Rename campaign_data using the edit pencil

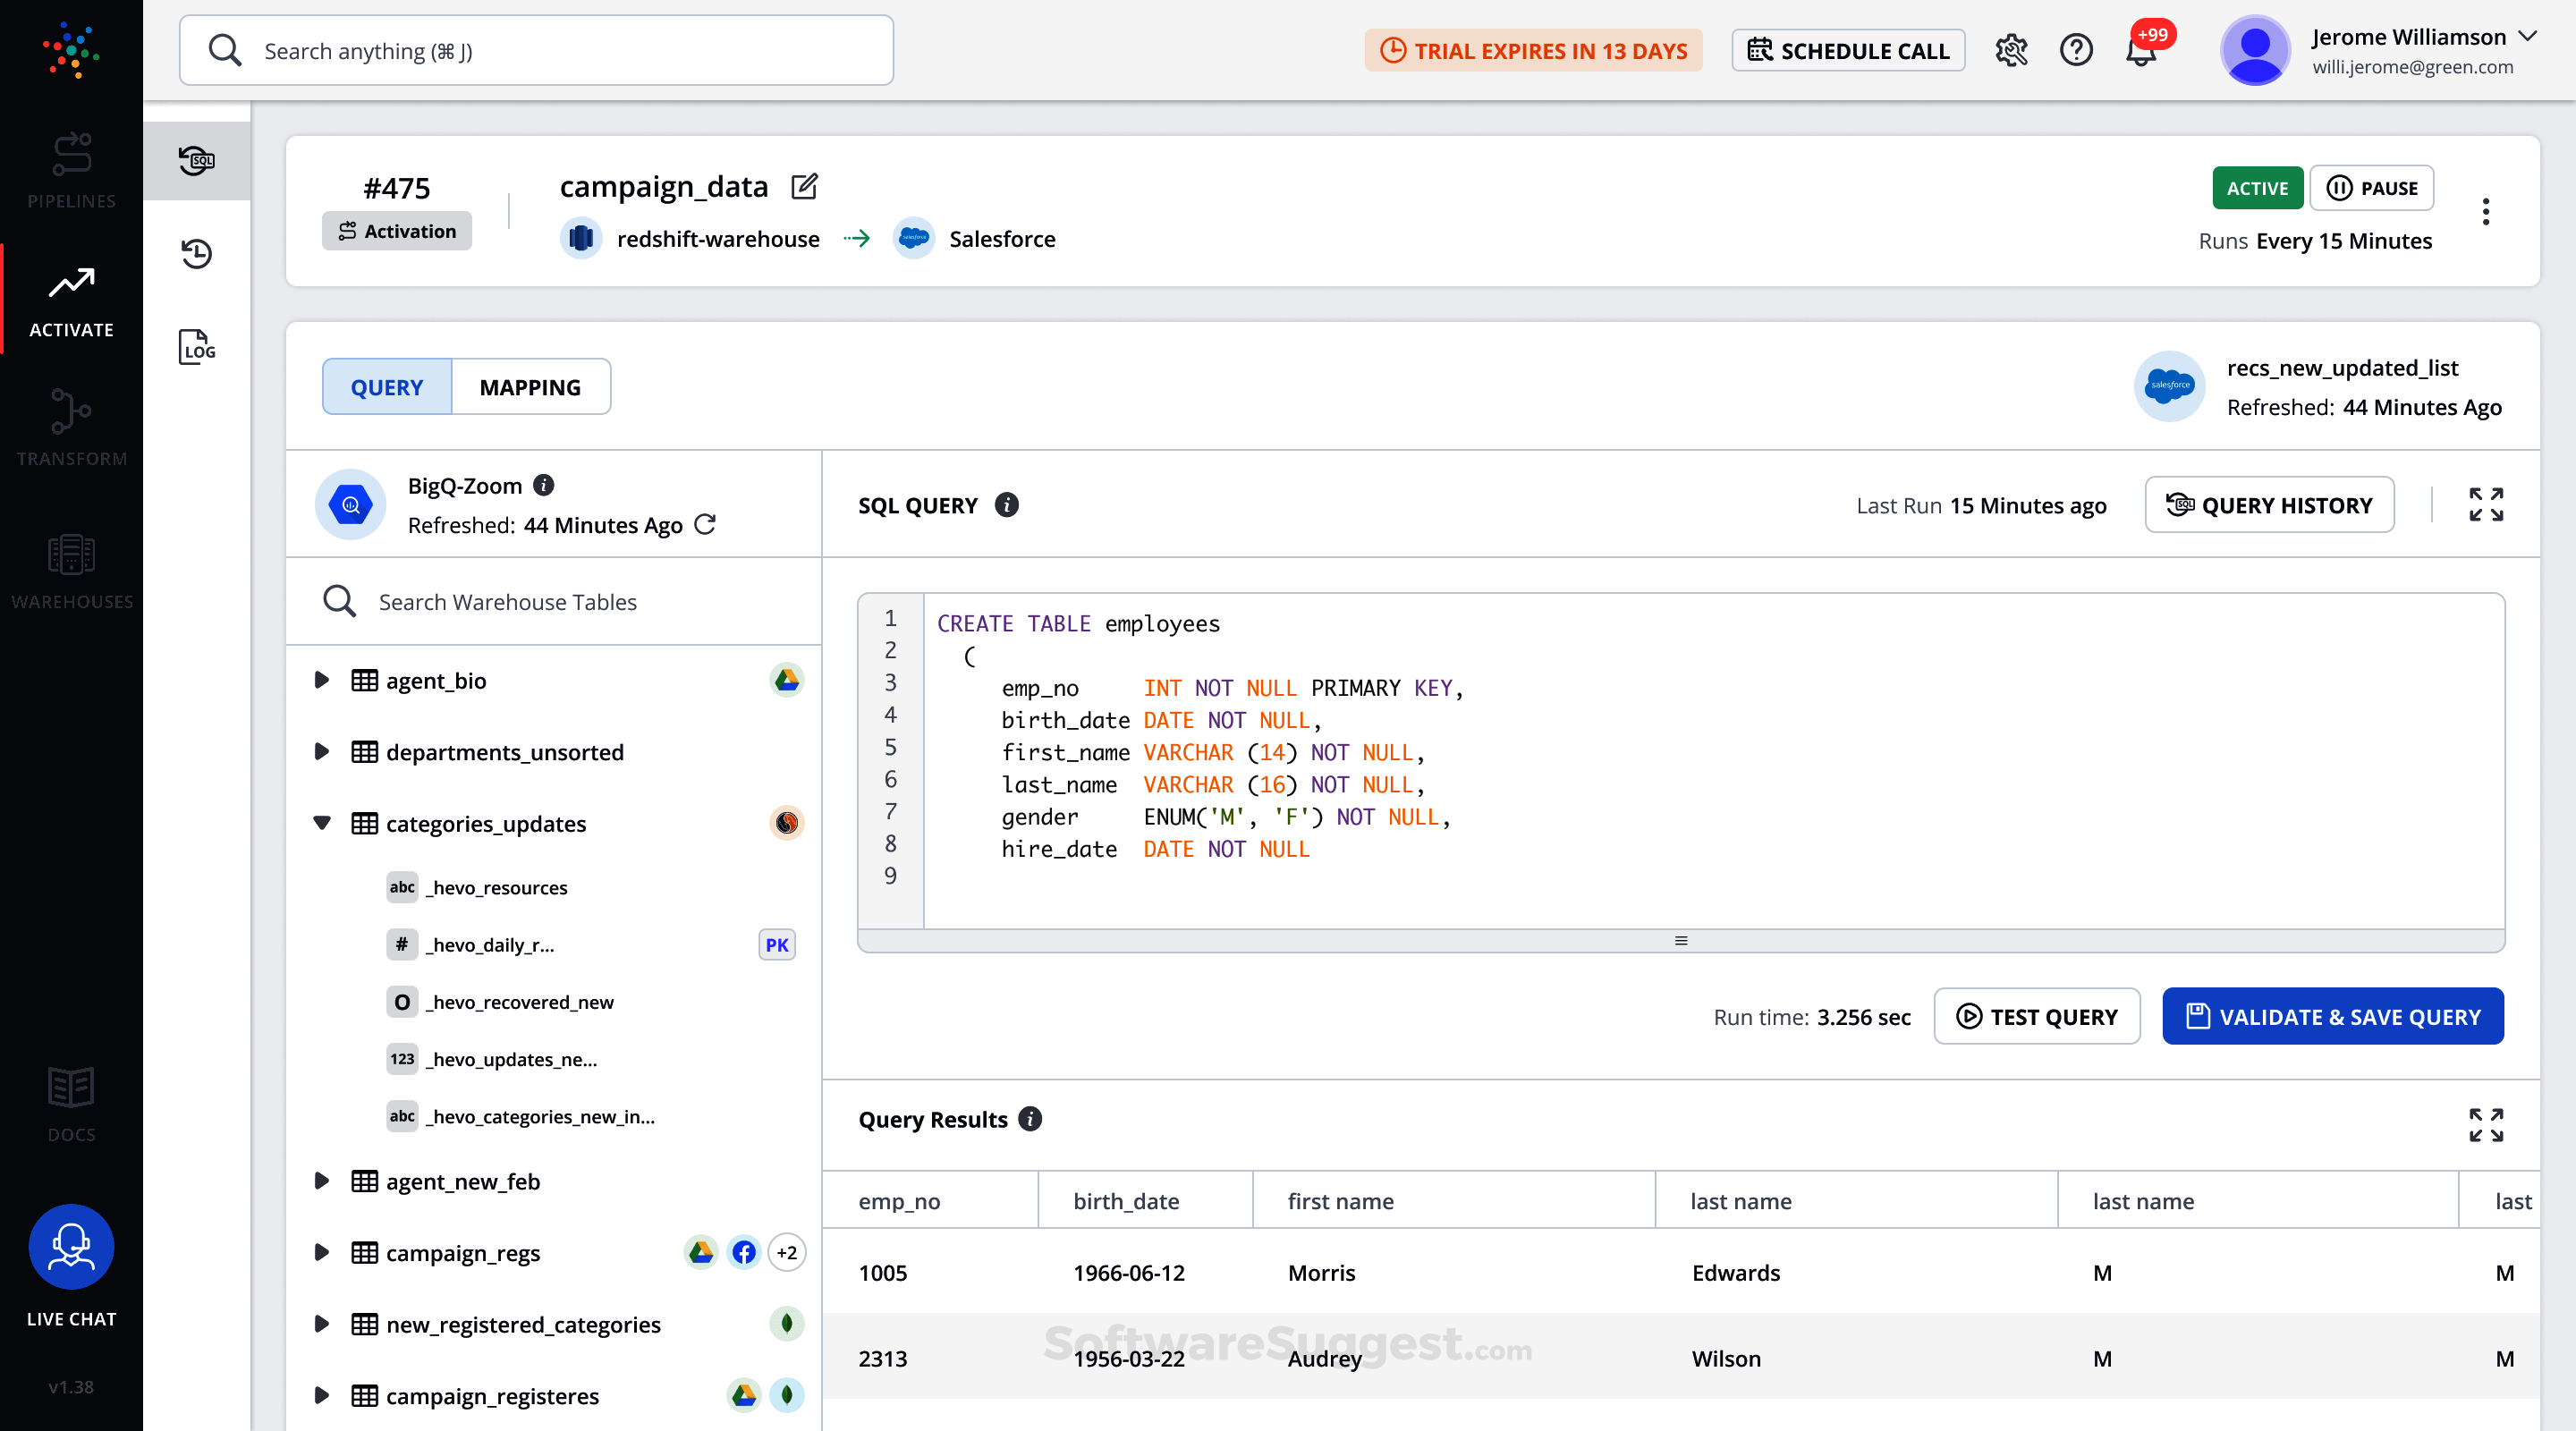tap(804, 186)
